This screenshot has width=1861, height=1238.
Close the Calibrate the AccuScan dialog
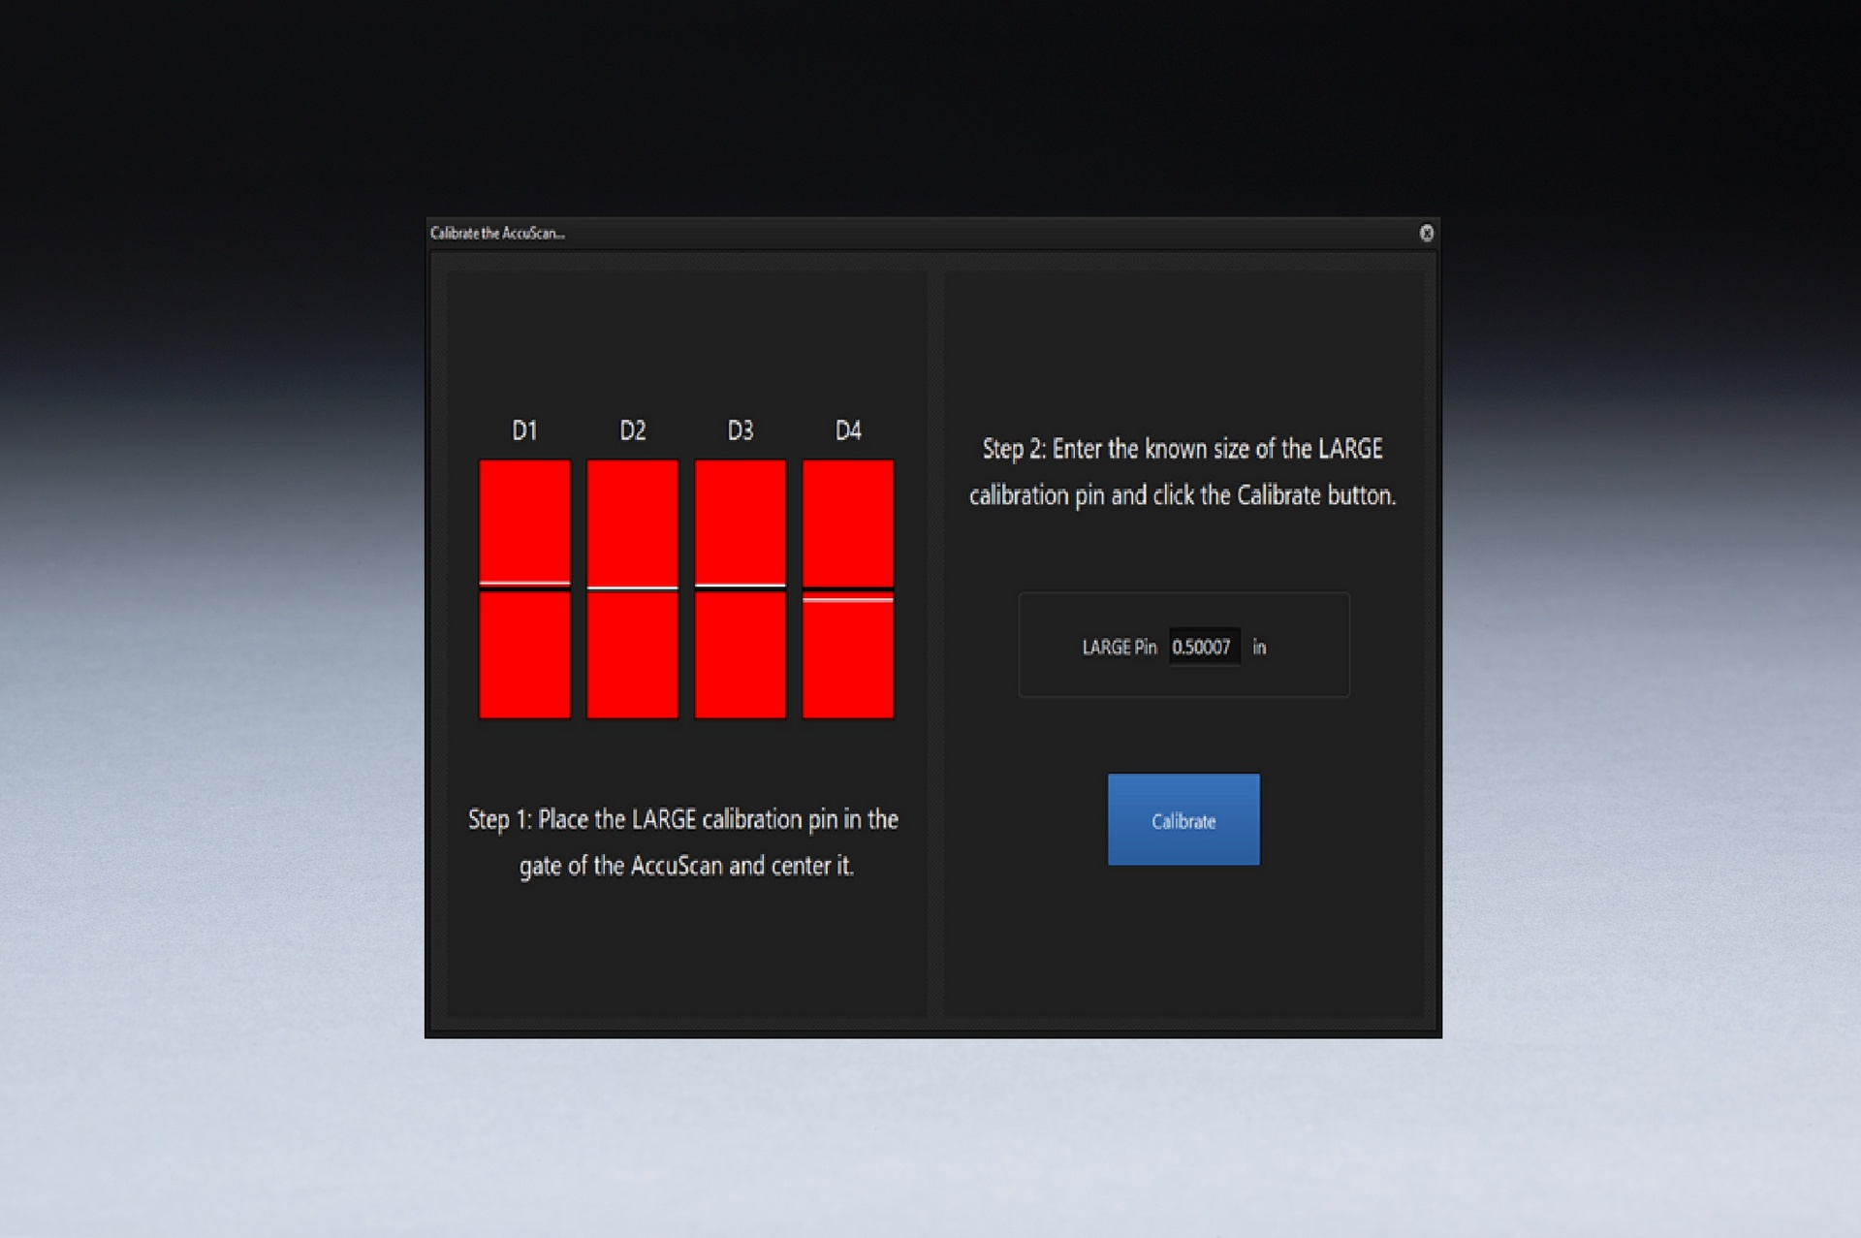coord(1427,233)
